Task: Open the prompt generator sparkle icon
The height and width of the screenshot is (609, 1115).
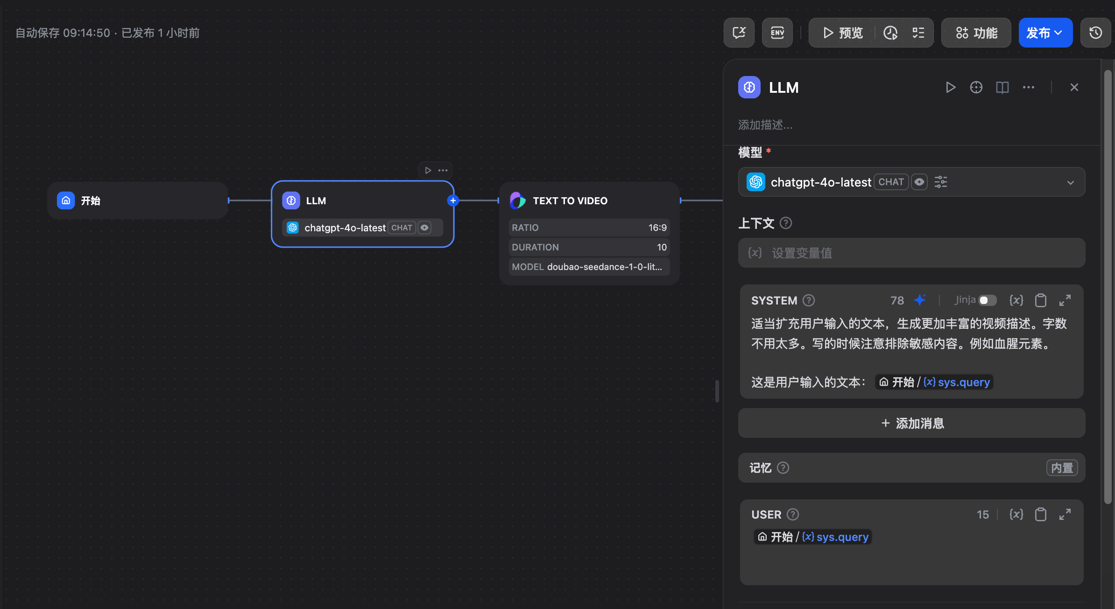Action: pyautogui.click(x=920, y=300)
